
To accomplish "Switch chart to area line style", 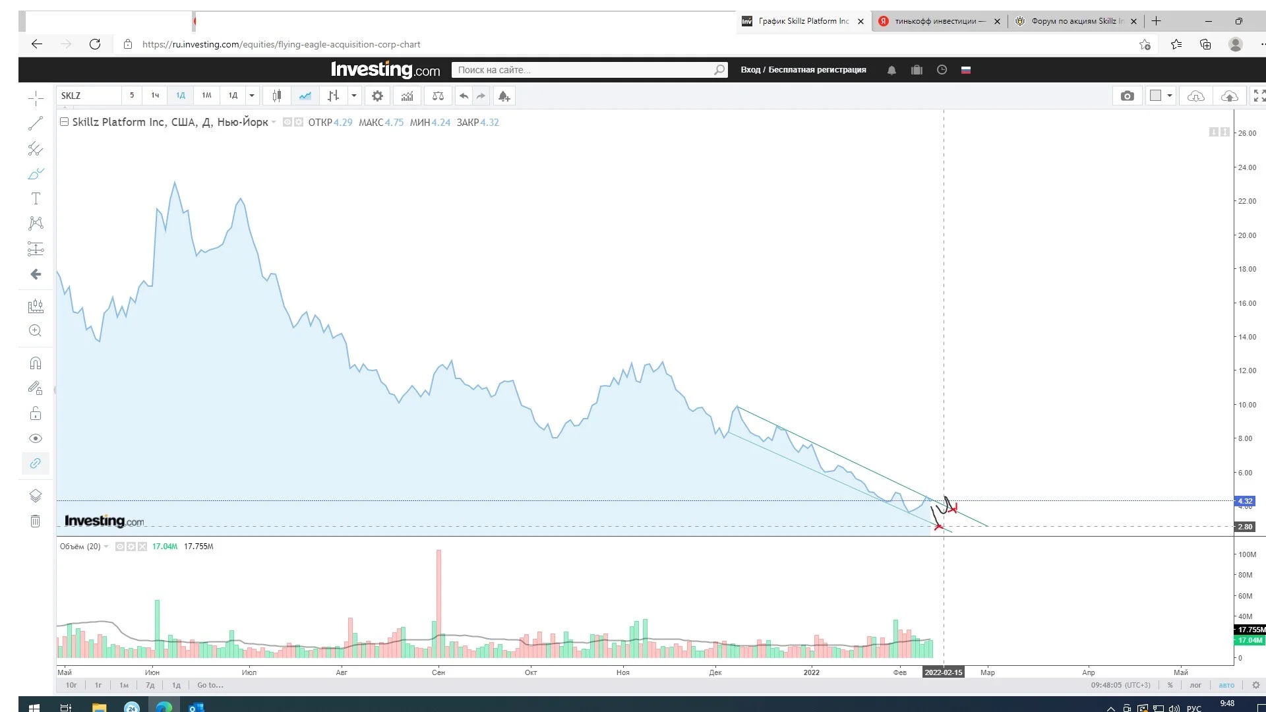I will 305,96.
